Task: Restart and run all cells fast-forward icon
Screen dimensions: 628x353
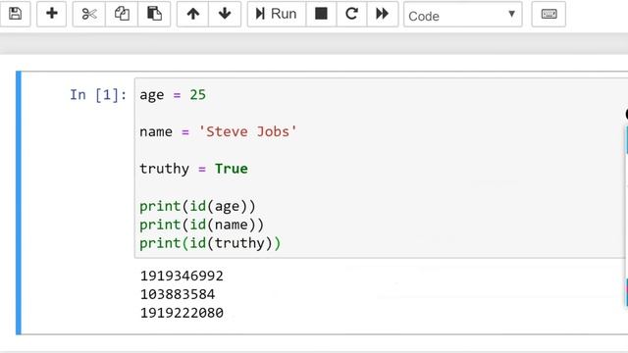Action: [x=383, y=14]
